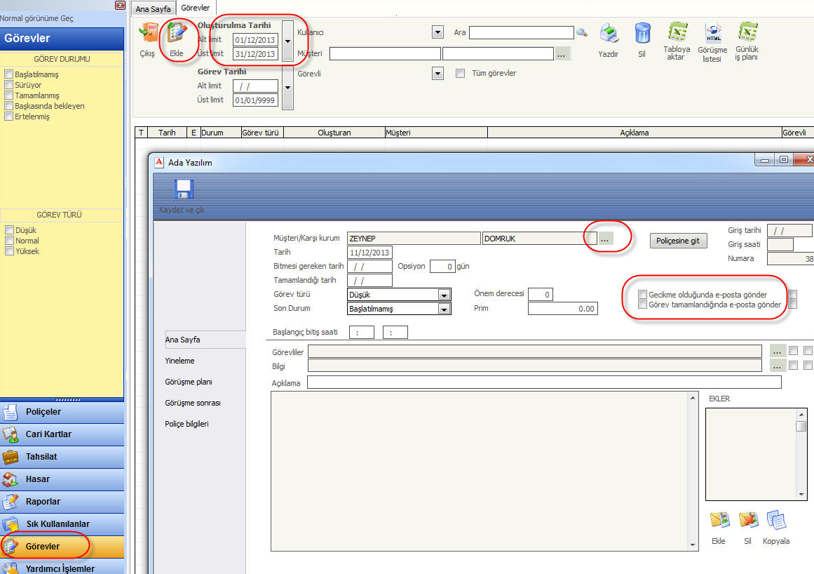Export with Tabloya aktar icon
The height and width of the screenshot is (574, 814).
coord(677,34)
